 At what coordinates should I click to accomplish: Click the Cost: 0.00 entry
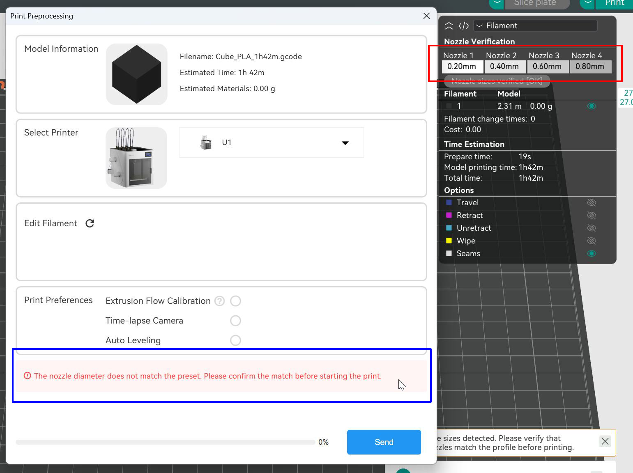coord(463,129)
